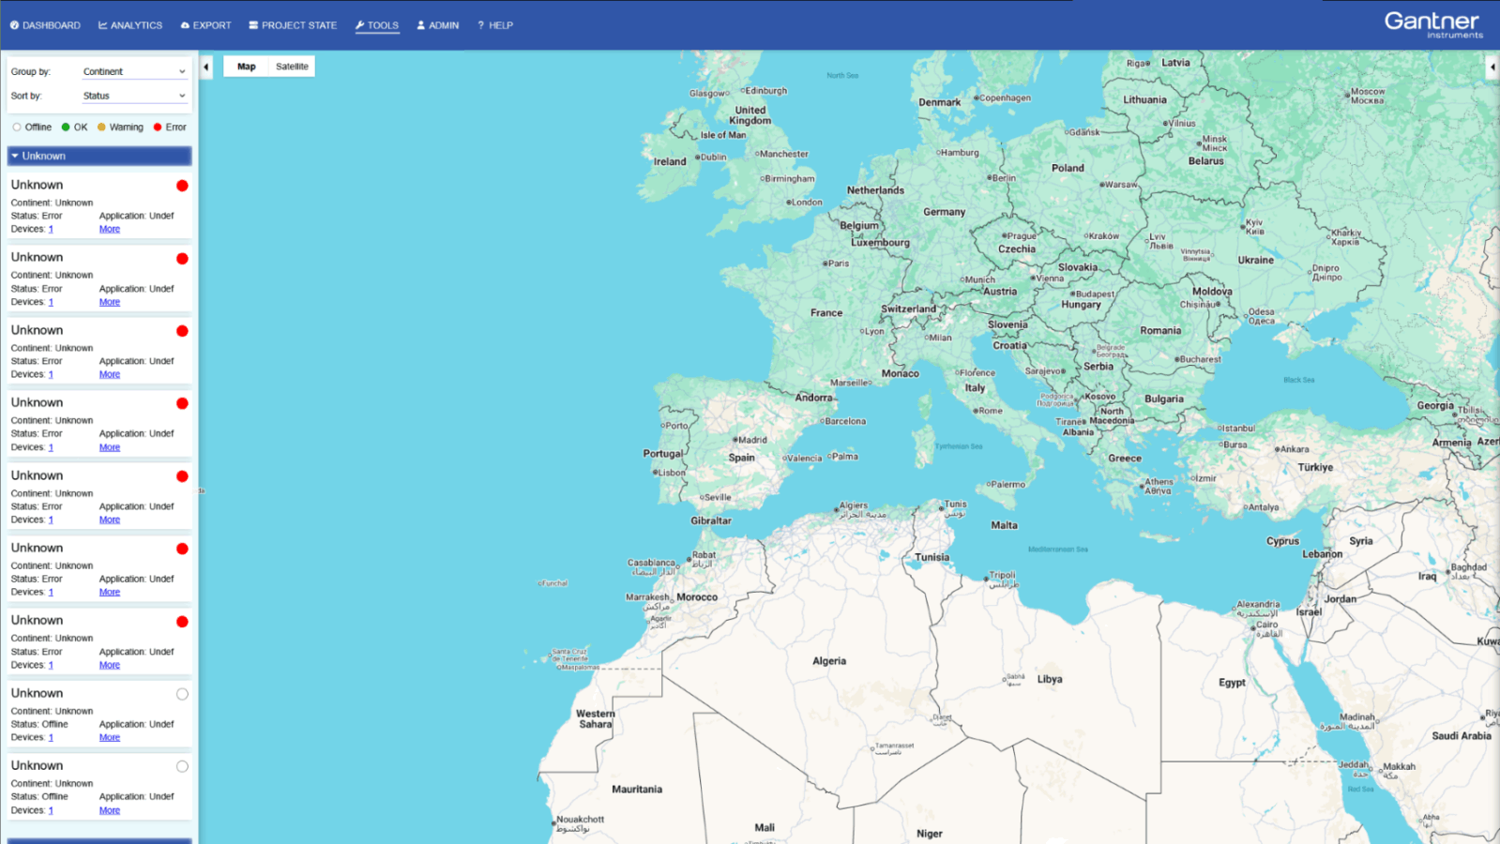Click the Gantner Instruments logo
The width and height of the screenshot is (1500, 844).
[x=1433, y=24]
